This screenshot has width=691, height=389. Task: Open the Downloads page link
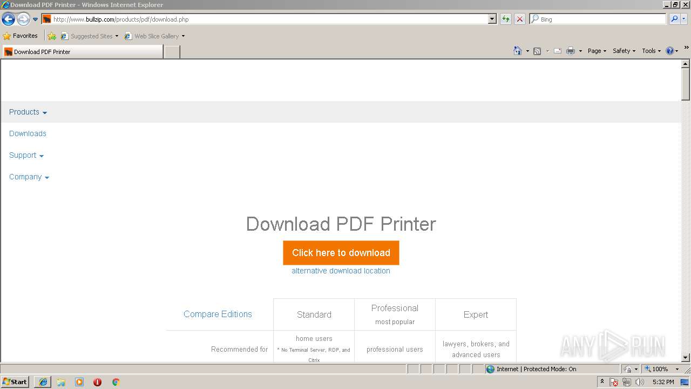pyautogui.click(x=28, y=133)
